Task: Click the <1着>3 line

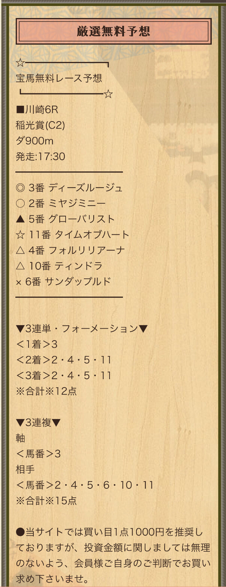Action: click(x=37, y=344)
